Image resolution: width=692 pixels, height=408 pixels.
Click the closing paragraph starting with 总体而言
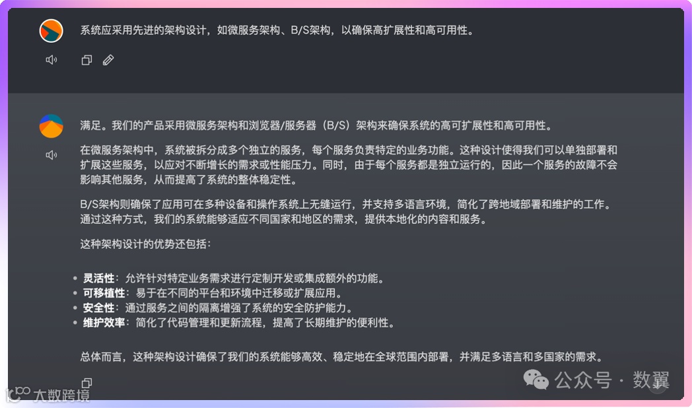pos(341,357)
